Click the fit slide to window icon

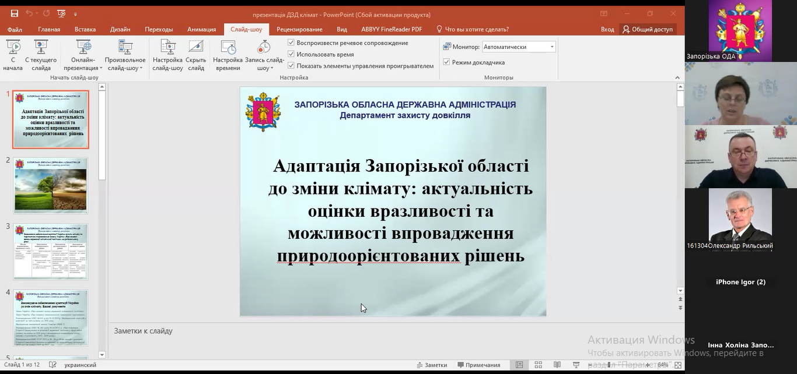[x=677, y=365]
